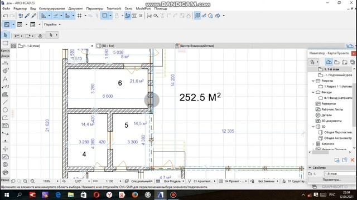Click the Параметры... button in Navigator
Viewport: 357px width, 200px height.
point(332,180)
